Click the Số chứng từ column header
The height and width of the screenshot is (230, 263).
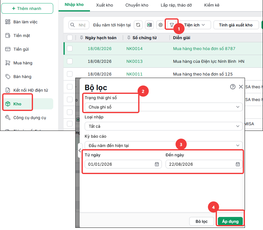click(x=144, y=38)
